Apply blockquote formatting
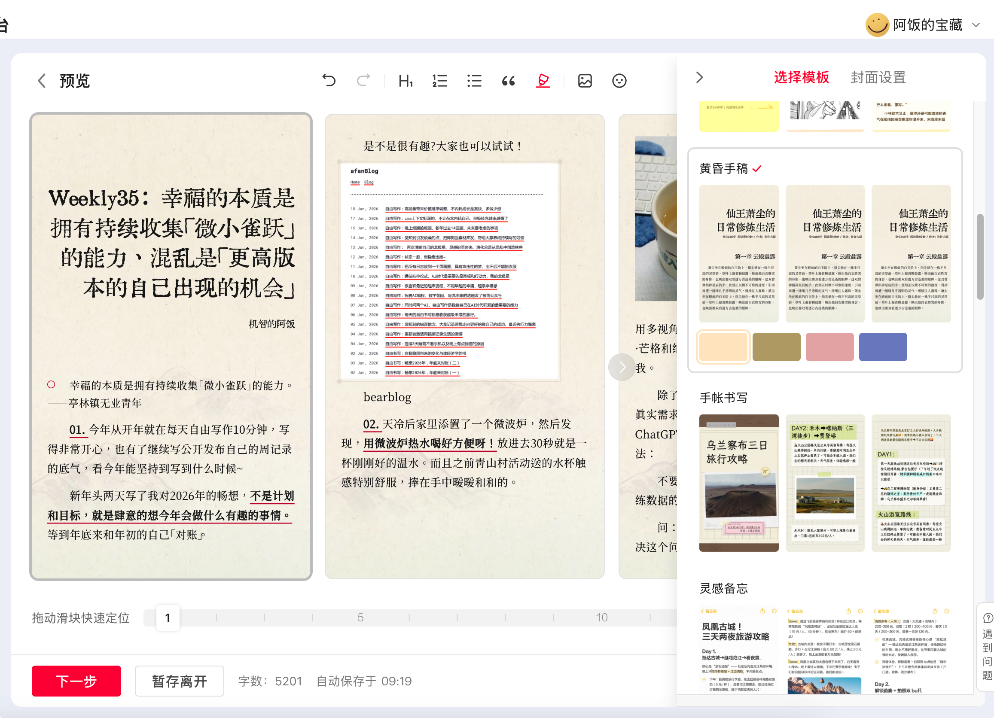The width and height of the screenshot is (994, 718). (x=509, y=81)
